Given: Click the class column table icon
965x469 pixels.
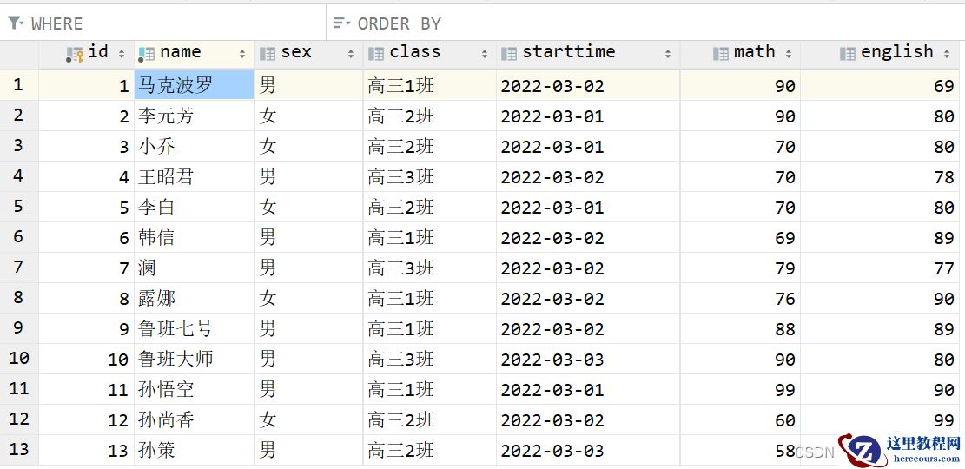Looking at the screenshot, I should [376, 53].
